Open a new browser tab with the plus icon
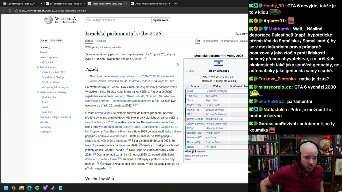Screen dimensions: 342x192 point(176,4)
